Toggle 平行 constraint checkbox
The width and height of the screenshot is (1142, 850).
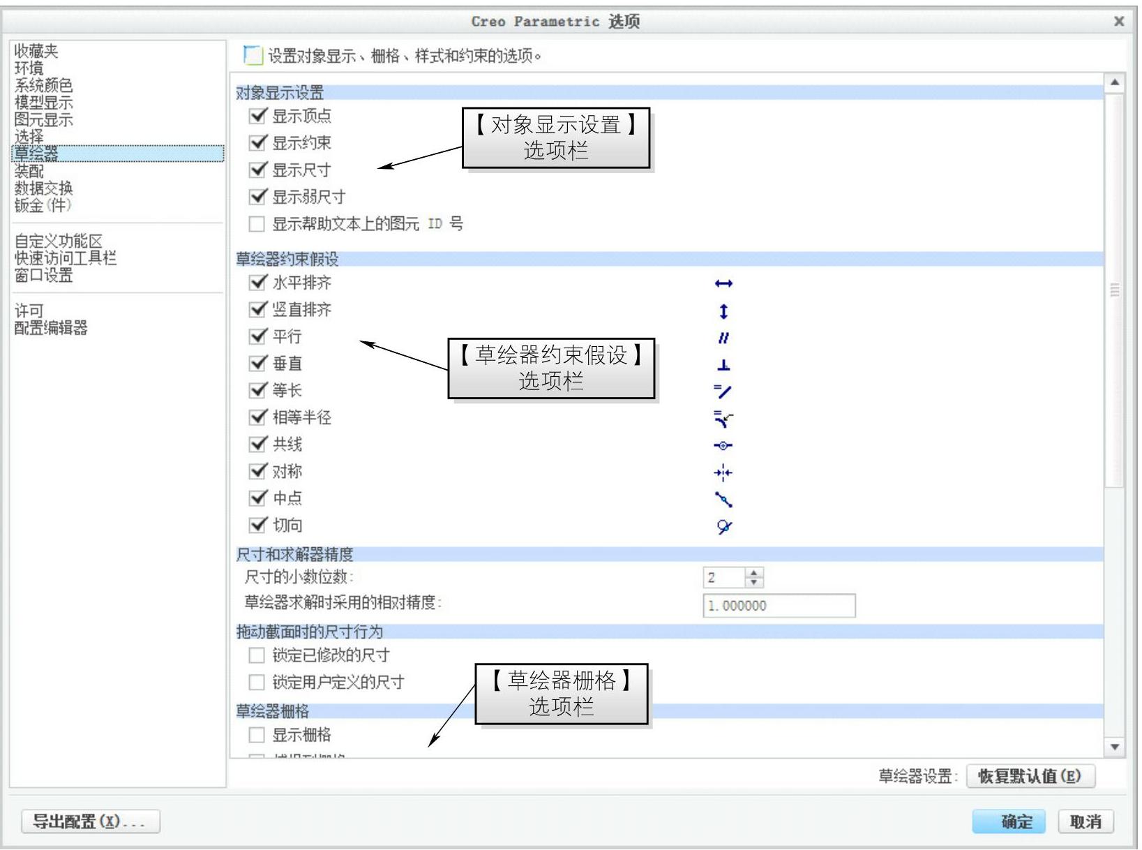point(257,336)
